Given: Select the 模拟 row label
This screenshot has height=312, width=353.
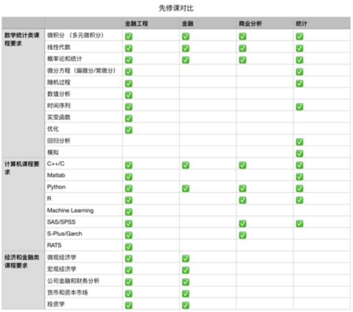Looking at the screenshot, I should pos(53,152).
